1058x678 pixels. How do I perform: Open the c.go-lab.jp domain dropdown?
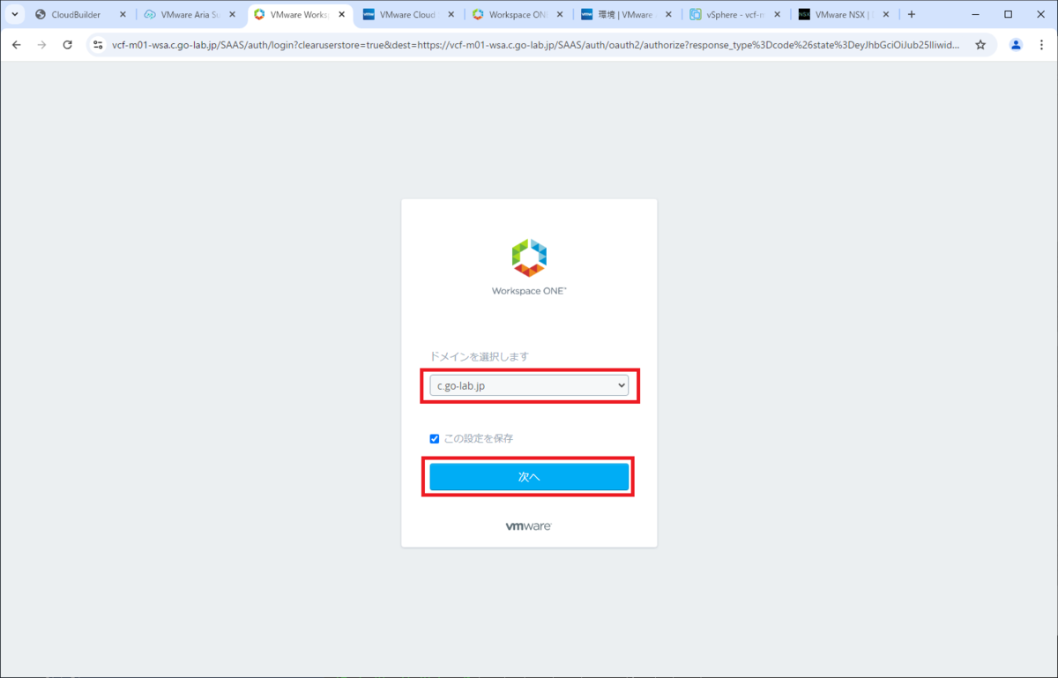(529, 385)
